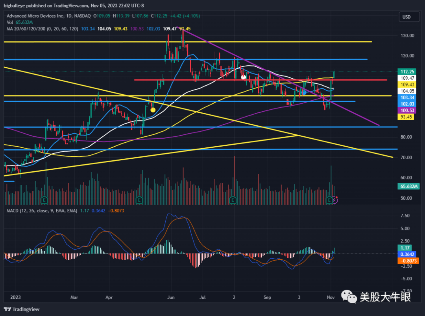Open the earnings marker between Apr and Jun
The image size is (425, 316).
(139, 200)
